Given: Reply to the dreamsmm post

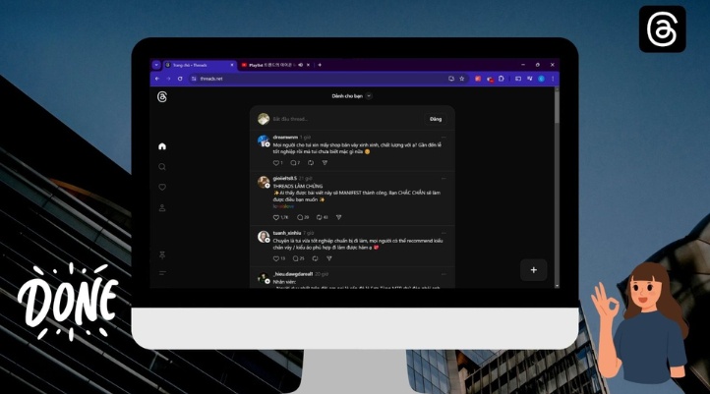Looking at the screenshot, I should pyautogui.click(x=294, y=163).
